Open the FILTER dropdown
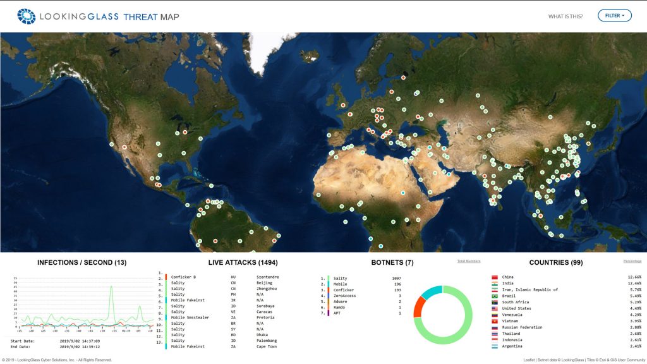 pos(614,16)
